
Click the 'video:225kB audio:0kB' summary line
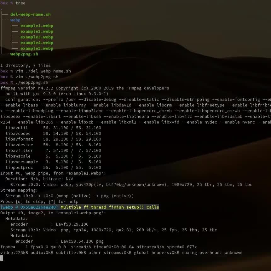tap(121, 253)
